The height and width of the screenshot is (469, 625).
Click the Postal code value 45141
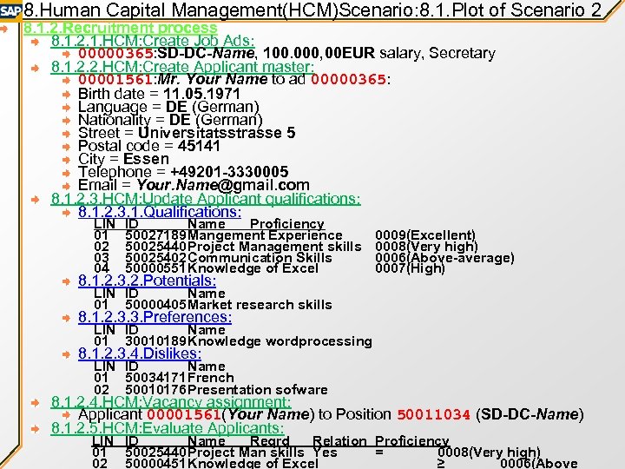(x=199, y=146)
